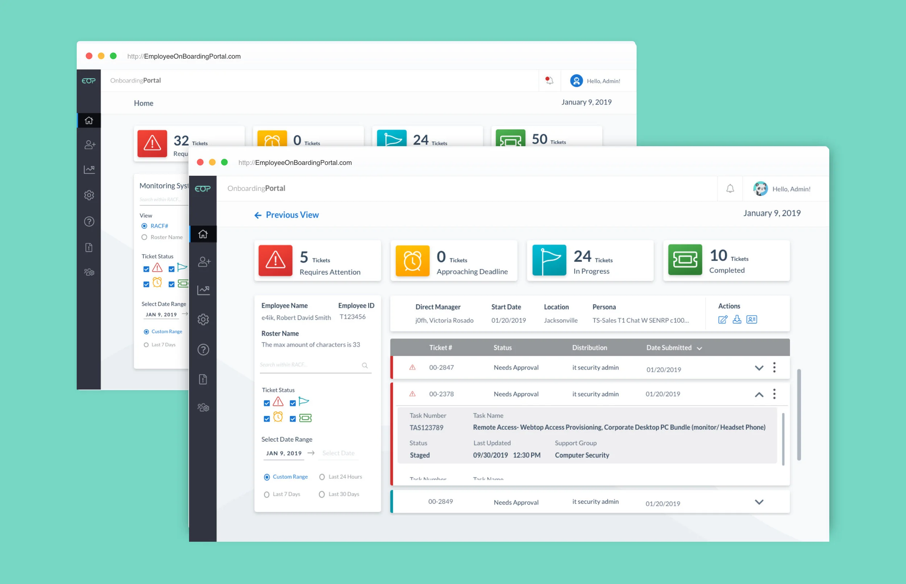Select the Last 24 Hours radio option
This screenshot has height=584, width=906.
pyautogui.click(x=322, y=477)
